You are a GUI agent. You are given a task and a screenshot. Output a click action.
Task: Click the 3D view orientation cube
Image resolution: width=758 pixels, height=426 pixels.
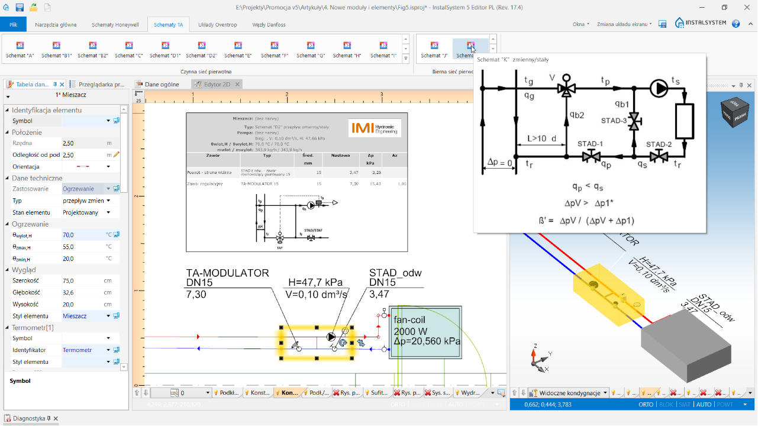pyautogui.click(x=734, y=113)
